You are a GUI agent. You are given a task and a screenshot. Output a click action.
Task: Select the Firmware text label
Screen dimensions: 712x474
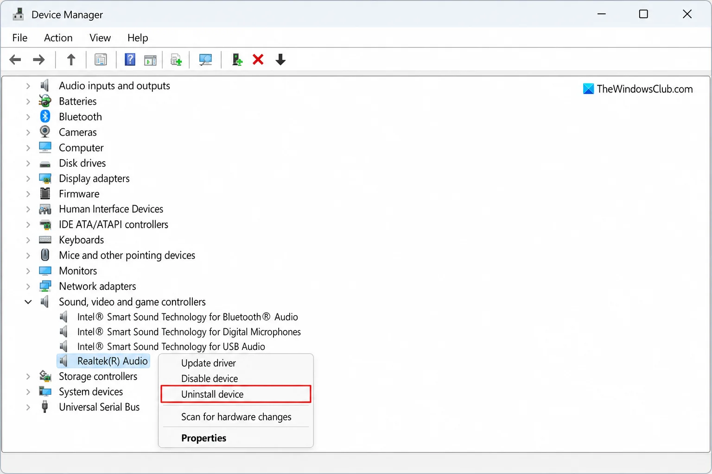pyautogui.click(x=79, y=193)
